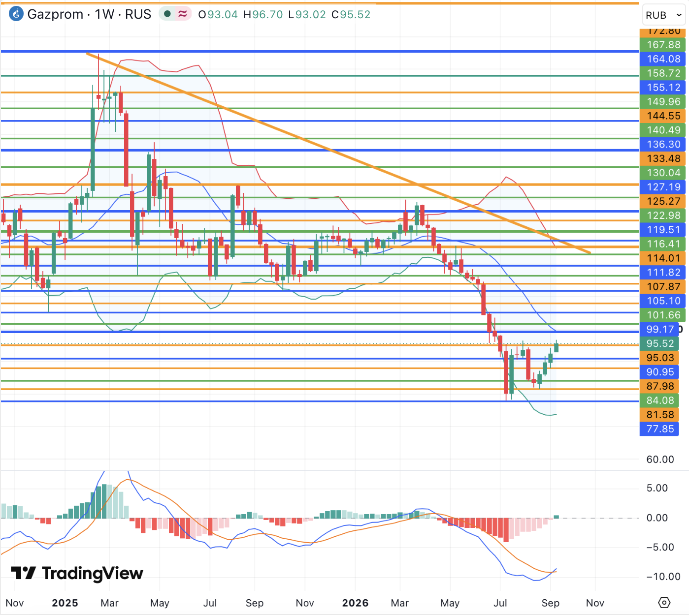This screenshot has height=615, width=689.
Task: Click the 167.88 price level label
Action: pos(663,45)
